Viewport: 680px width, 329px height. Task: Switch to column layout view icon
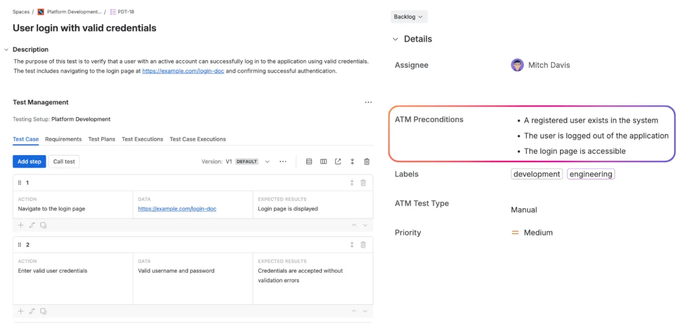(323, 161)
